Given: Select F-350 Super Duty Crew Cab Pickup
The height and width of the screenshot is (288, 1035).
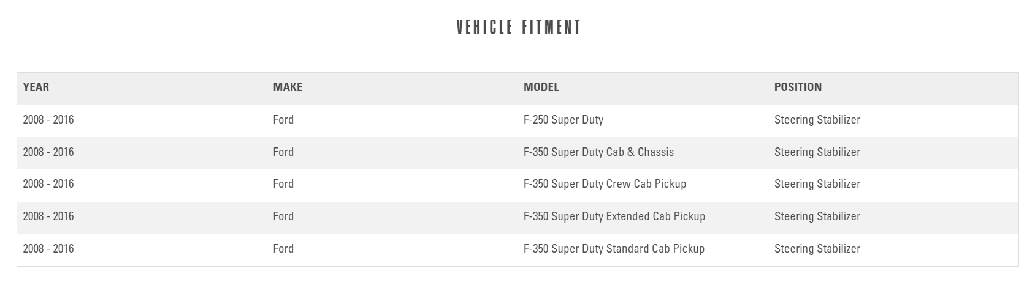Looking at the screenshot, I should (x=604, y=184).
